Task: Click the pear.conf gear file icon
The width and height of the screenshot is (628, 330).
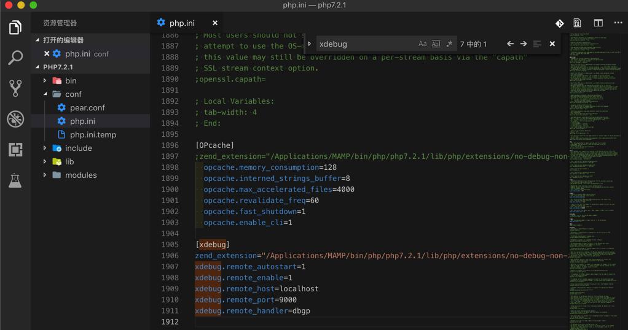Action: (61, 107)
